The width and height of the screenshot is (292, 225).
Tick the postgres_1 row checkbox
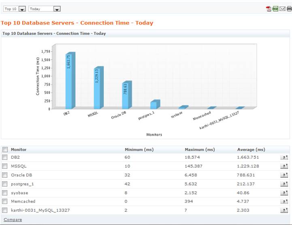point(4,184)
